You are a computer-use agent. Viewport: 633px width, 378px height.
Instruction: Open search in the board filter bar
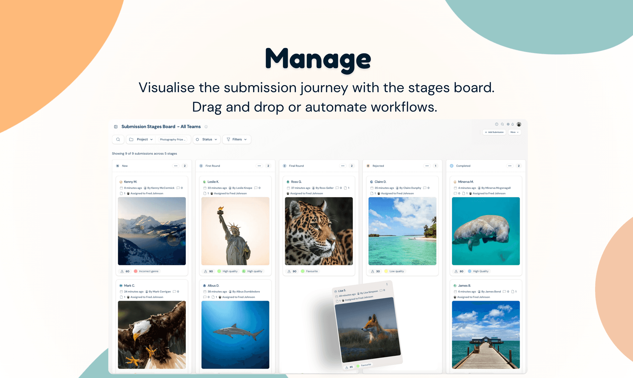point(118,139)
